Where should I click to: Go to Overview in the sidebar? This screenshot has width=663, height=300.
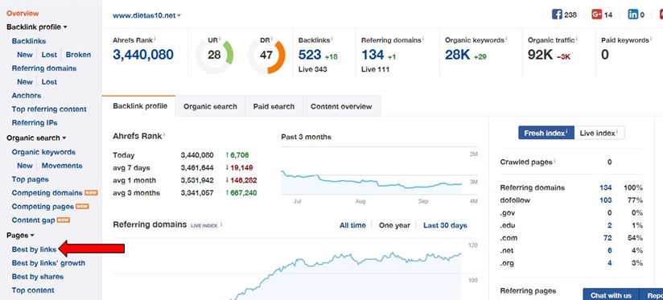click(x=23, y=14)
